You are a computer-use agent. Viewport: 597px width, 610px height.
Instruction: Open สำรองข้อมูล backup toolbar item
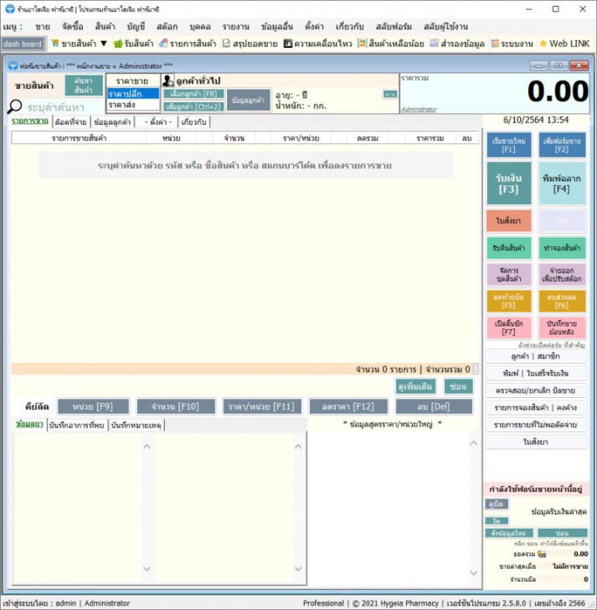click(x=457, y=44)
